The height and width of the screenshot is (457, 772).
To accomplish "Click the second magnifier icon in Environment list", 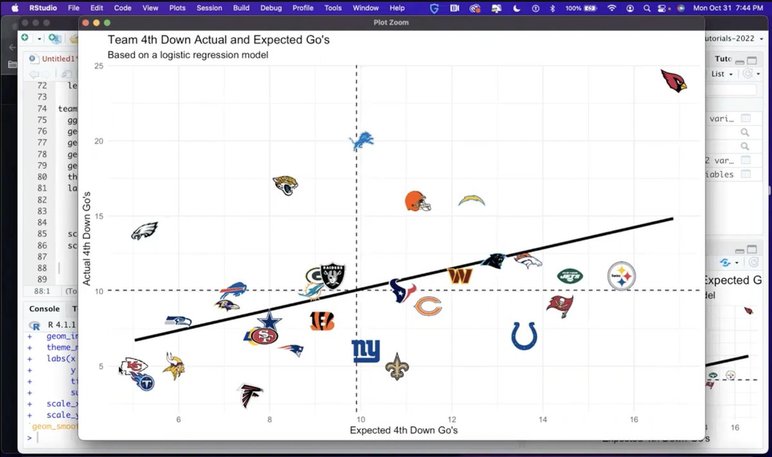I will pyautogui.click(x=745, y=146).
